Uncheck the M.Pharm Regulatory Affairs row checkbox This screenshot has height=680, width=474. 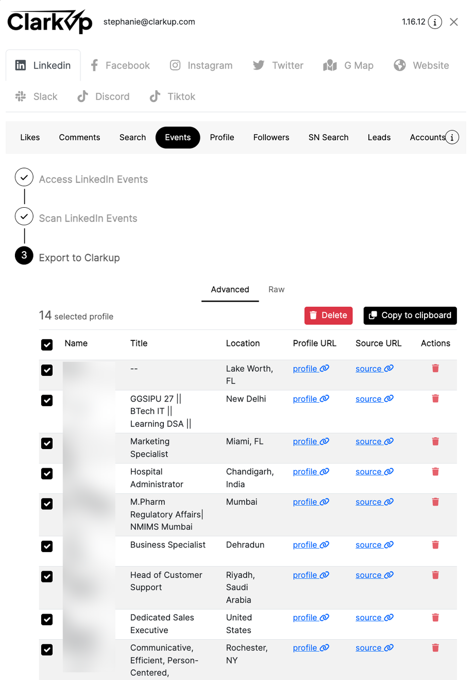click(47, 503)
